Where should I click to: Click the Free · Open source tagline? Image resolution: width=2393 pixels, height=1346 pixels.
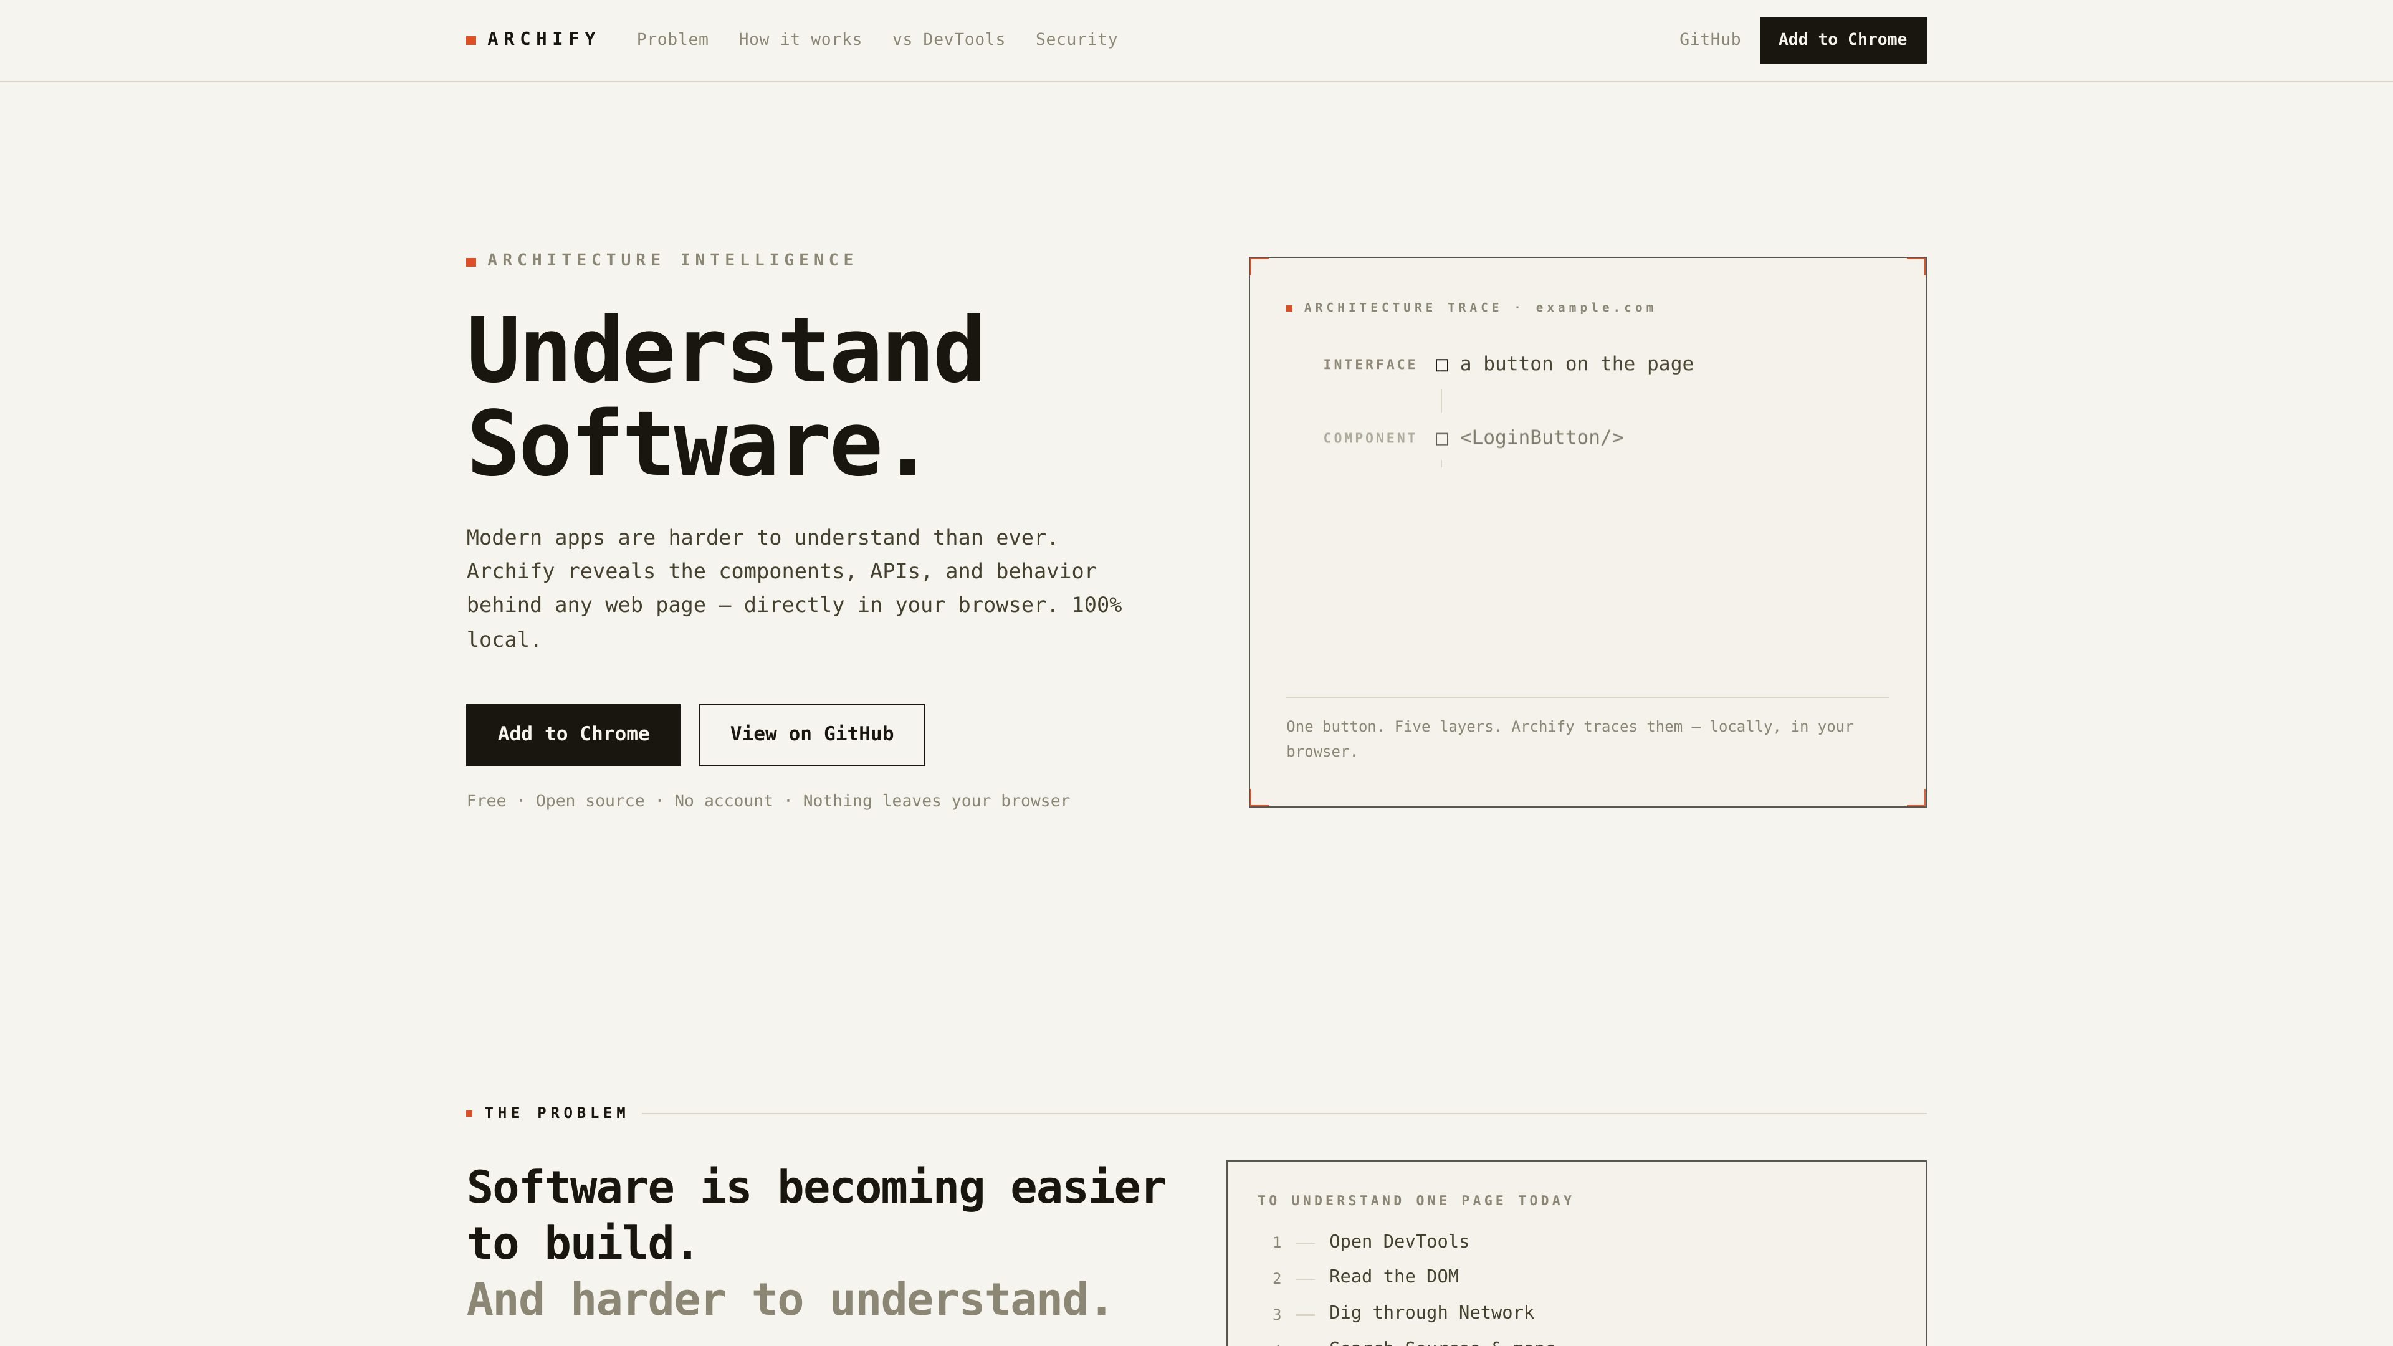[x=768, y=801]
